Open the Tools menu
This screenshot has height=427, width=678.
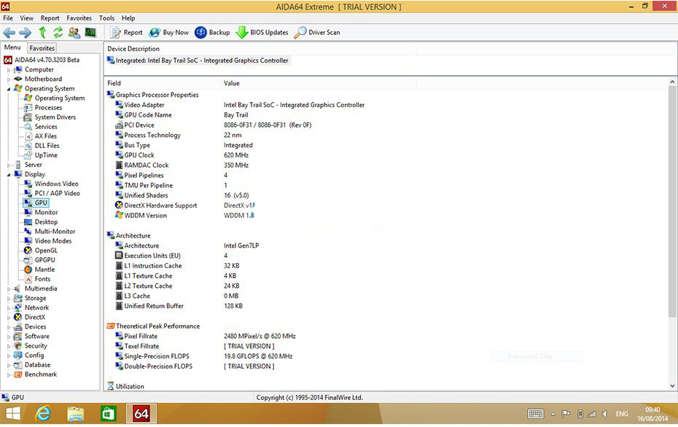pyautogui.click(x=106, y=18)
